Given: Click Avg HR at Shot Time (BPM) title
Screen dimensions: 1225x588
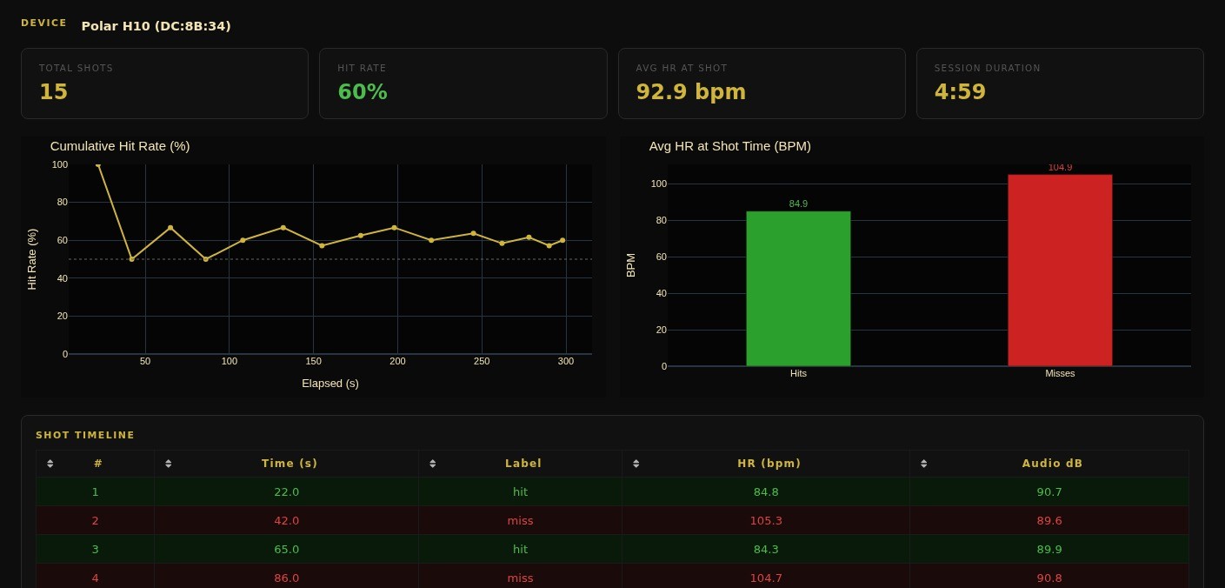Looking at the screenshot, I should pyautogui.click(x=730, y=146).
